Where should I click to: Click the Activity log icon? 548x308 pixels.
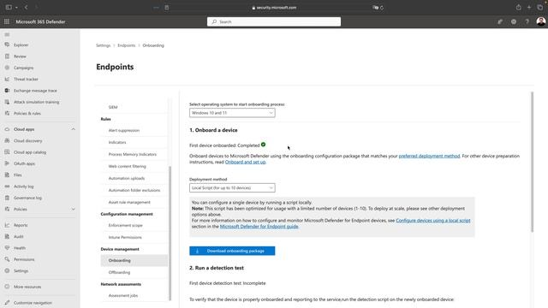pos(7,187)
